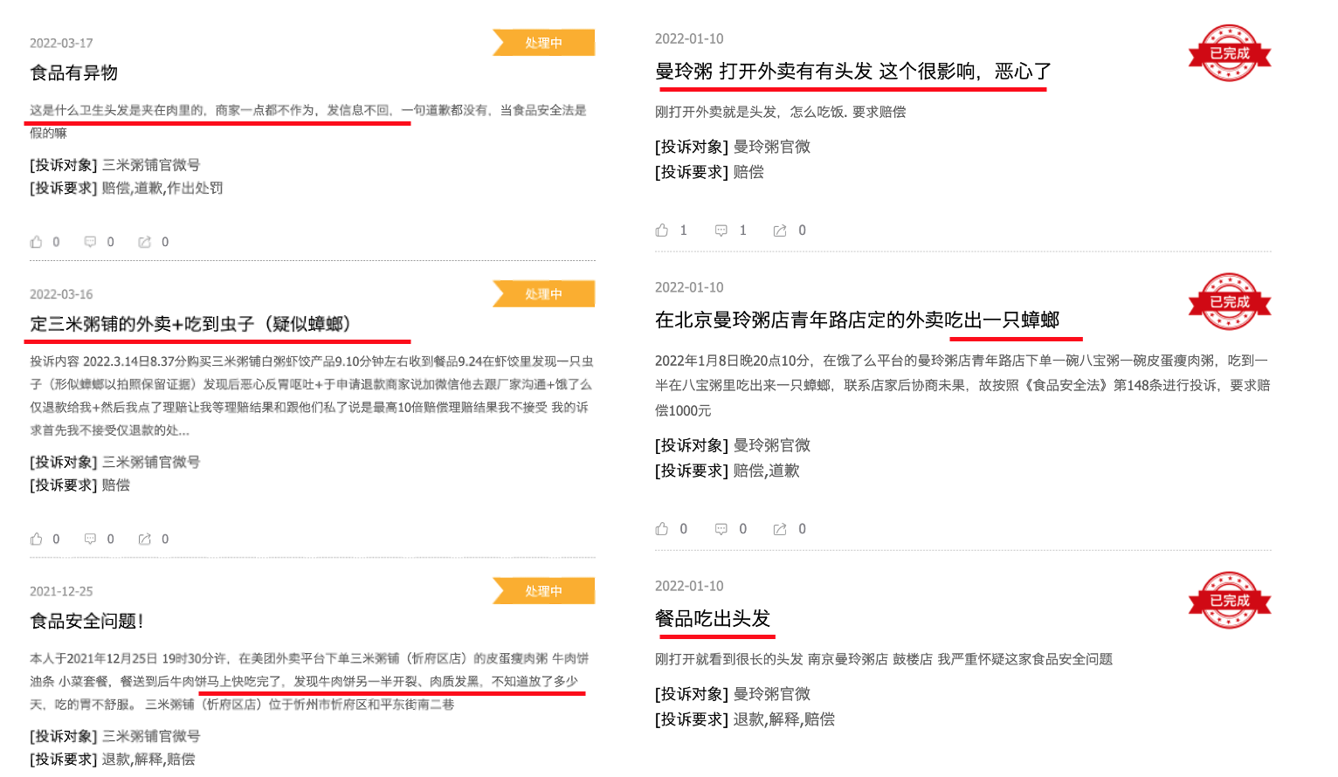This screenshot has width=1338, height=777.
Task: Click 处理中 badge on 食品有异物 complaint
Action: (x=544, y=43)
